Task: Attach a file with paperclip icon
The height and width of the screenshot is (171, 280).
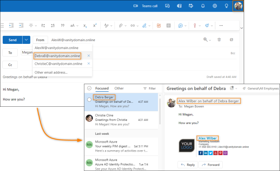Action: (x=121, y=26)
